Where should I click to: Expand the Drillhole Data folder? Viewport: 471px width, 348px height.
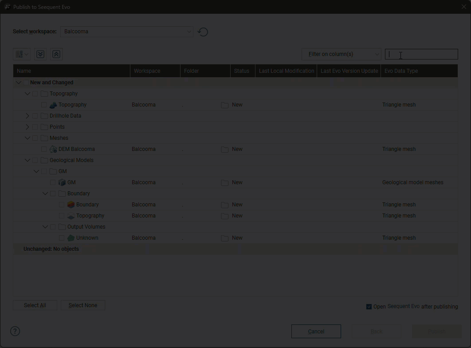click(27, 116)
